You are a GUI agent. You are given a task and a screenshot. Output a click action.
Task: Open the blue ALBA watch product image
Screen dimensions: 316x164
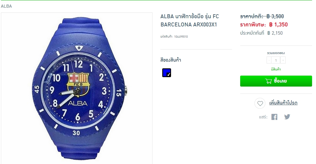[x=77, y=88]
